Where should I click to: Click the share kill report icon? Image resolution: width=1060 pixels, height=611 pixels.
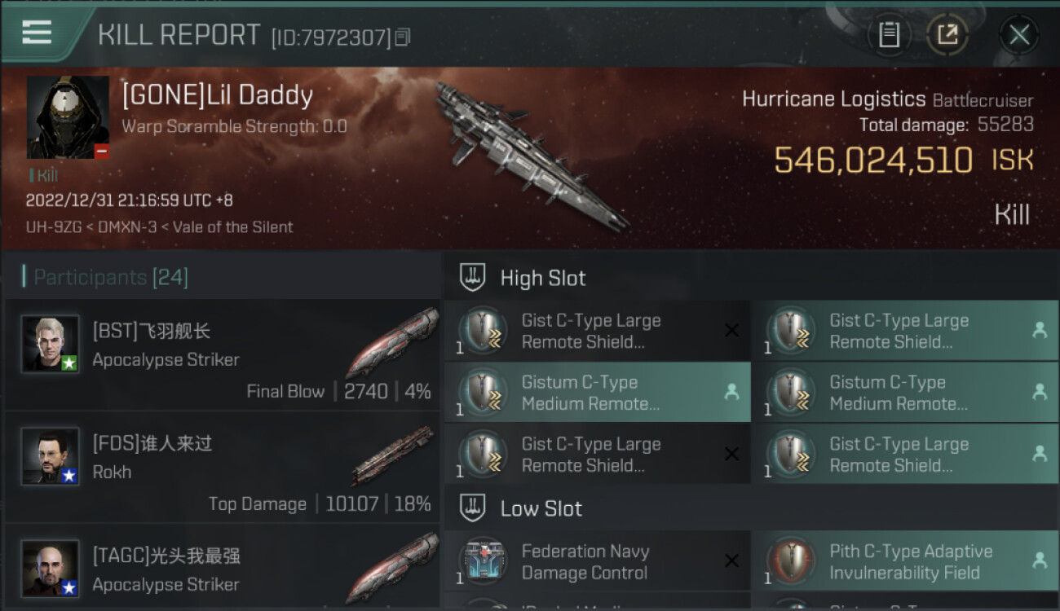click(947, 35)
